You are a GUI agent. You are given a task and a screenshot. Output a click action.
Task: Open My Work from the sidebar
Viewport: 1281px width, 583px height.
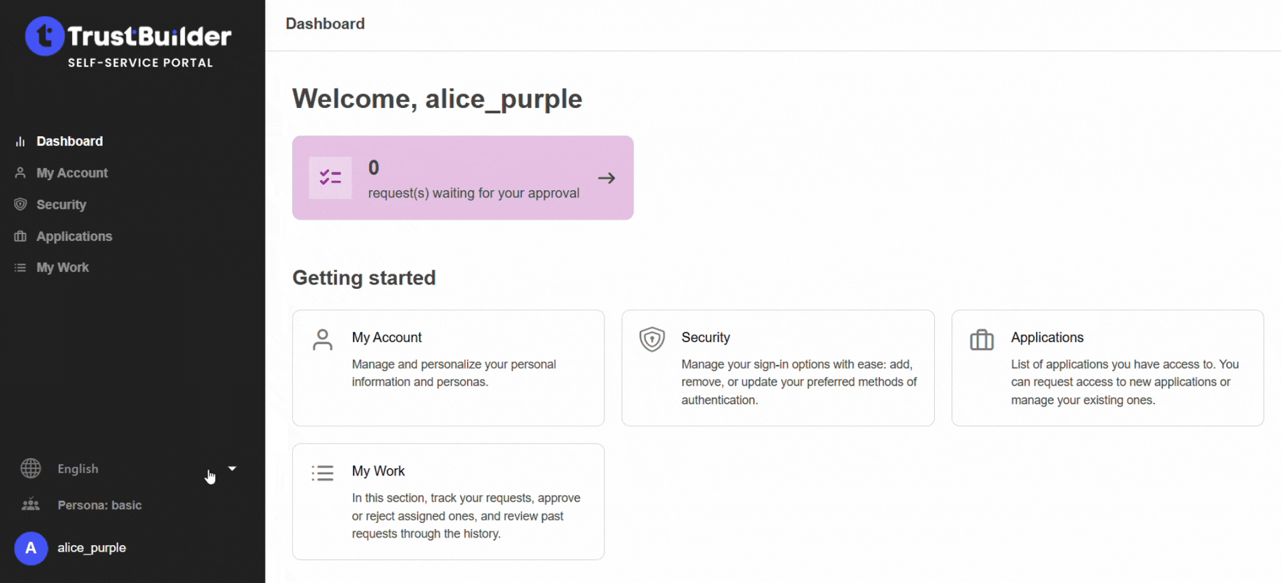coord(63,267)
